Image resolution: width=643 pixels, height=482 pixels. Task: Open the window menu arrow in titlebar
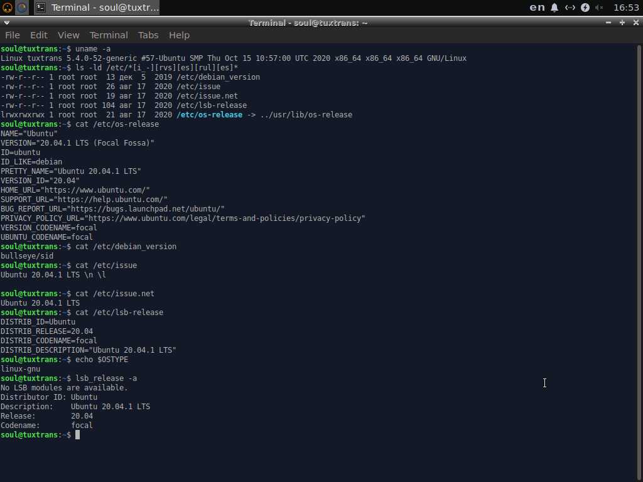tap(6, 23)
